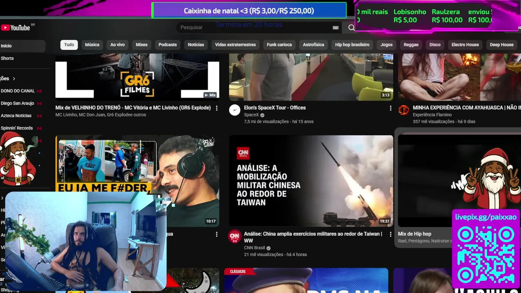Click live indicator next to Diego San Araujo
Viewport: 521px width, 293px height.
coord(39,103)
